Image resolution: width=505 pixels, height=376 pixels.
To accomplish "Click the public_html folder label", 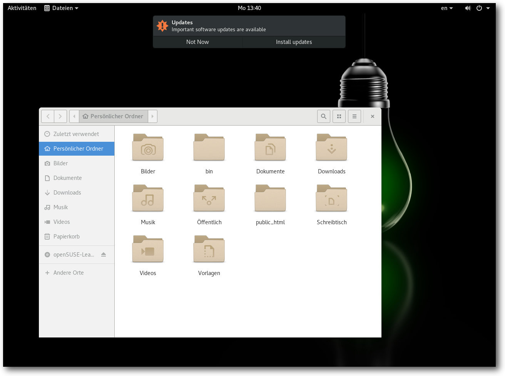I will (270, 222).
